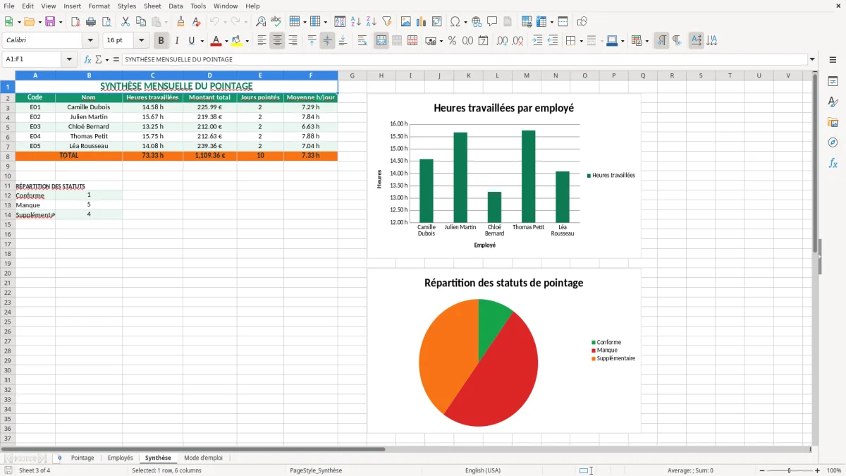
Task: Click the Export as PDF icon
Action: tap(75, 22)
